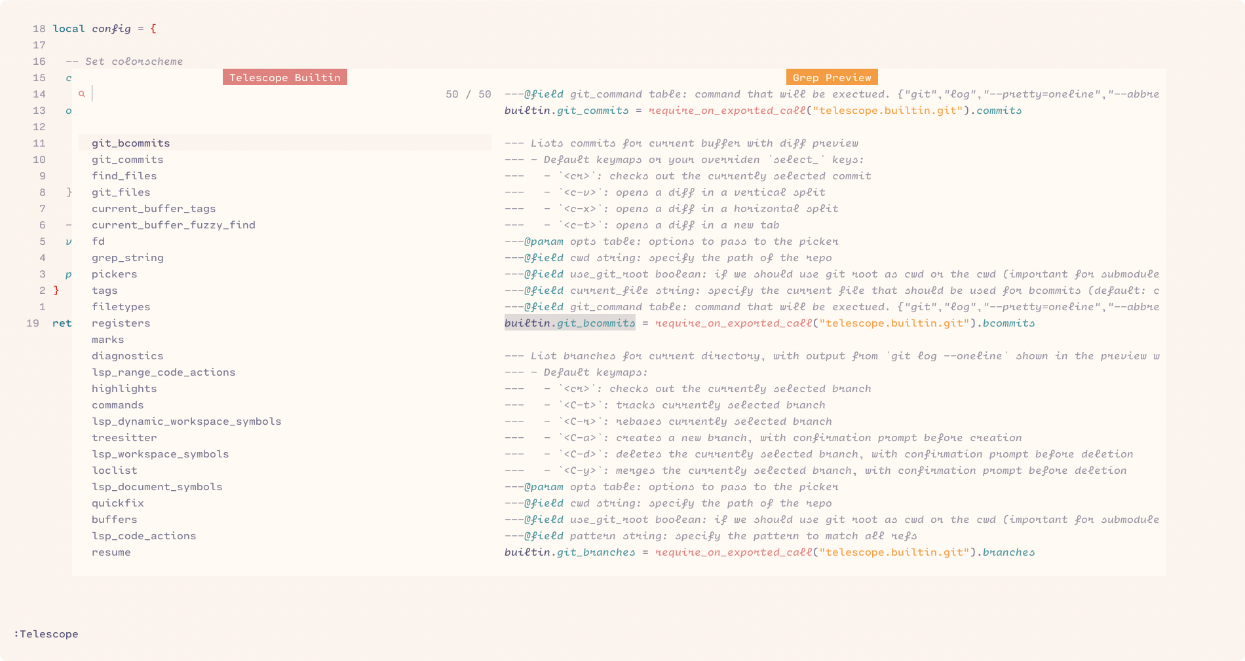Select the treesitter picker entry

coord(124,437)
